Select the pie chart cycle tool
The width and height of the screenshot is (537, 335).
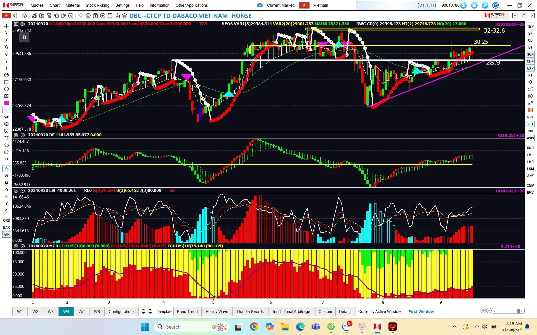(x=6, y=75)
